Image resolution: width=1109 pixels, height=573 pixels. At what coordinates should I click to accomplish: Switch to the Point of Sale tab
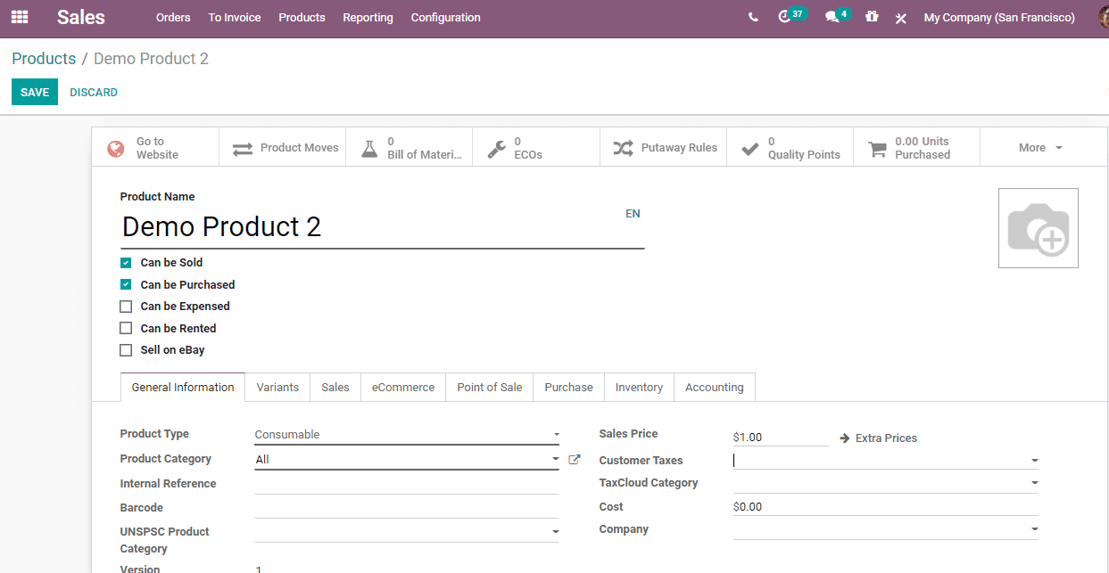490,388
